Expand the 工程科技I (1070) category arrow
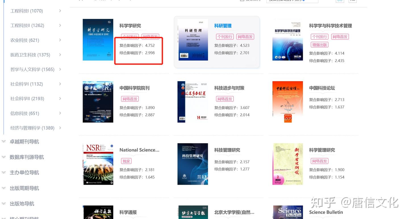The height and width of the screenshot is (219, 409). pos(60,11)
